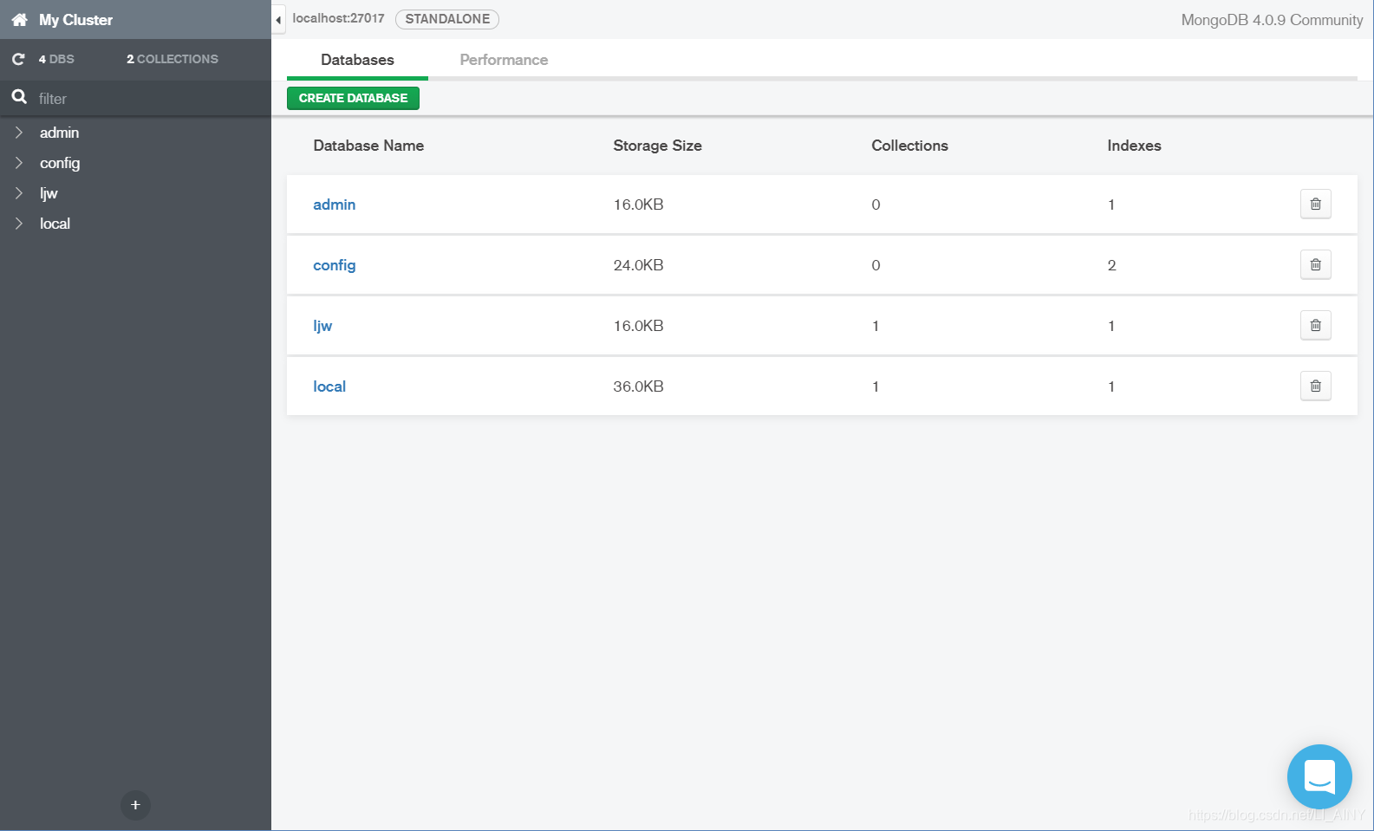This screenshot has height=831, width=1374.
Task: Click the CREATE DATABASE button
Action: [x=353, y=98]
